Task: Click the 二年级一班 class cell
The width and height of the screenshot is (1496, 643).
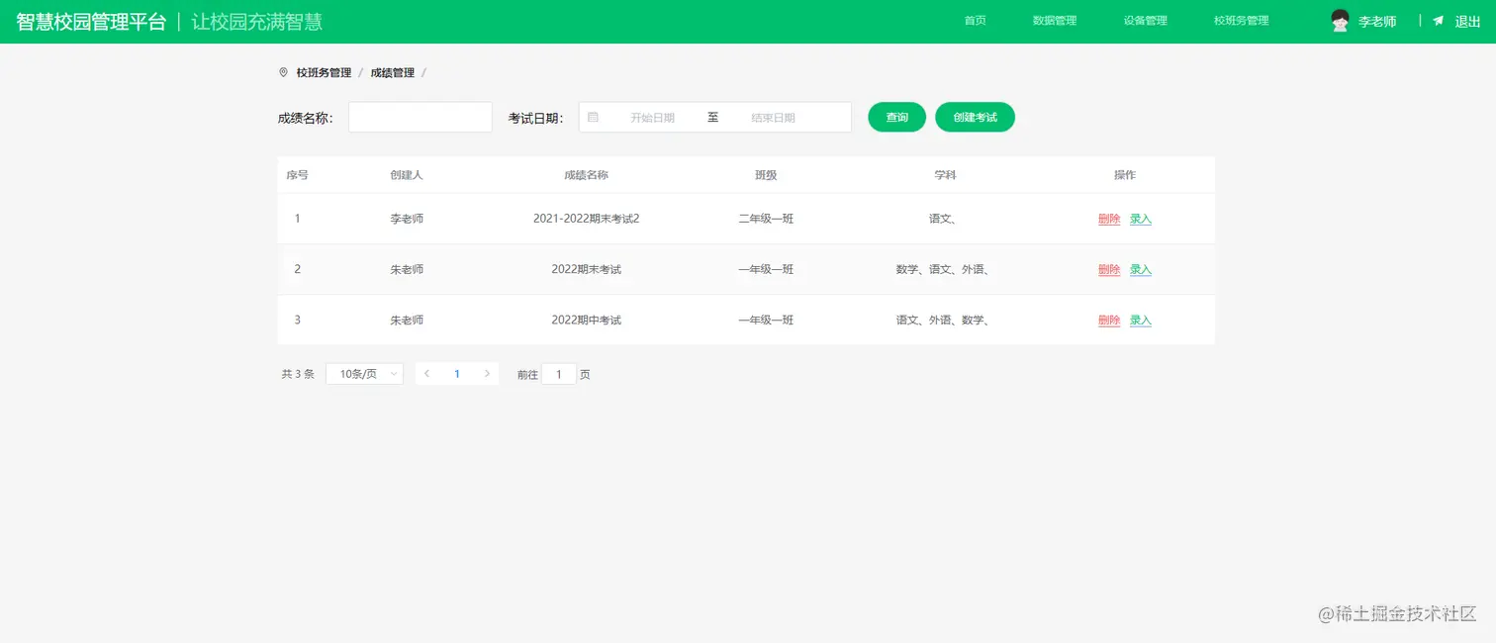Action: point(766,219)
